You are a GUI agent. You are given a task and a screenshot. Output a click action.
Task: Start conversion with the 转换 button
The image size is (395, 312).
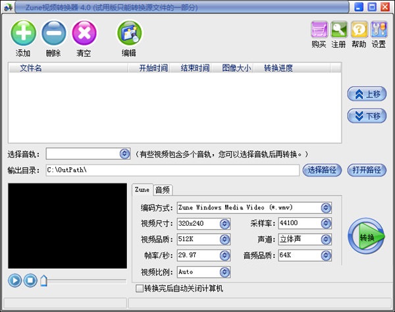367,236
